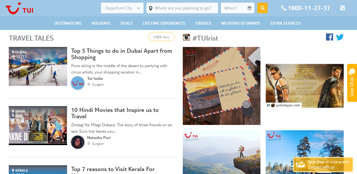357x174 pixels.
Task: Click the When? date field
Action: tap(238, 8)
